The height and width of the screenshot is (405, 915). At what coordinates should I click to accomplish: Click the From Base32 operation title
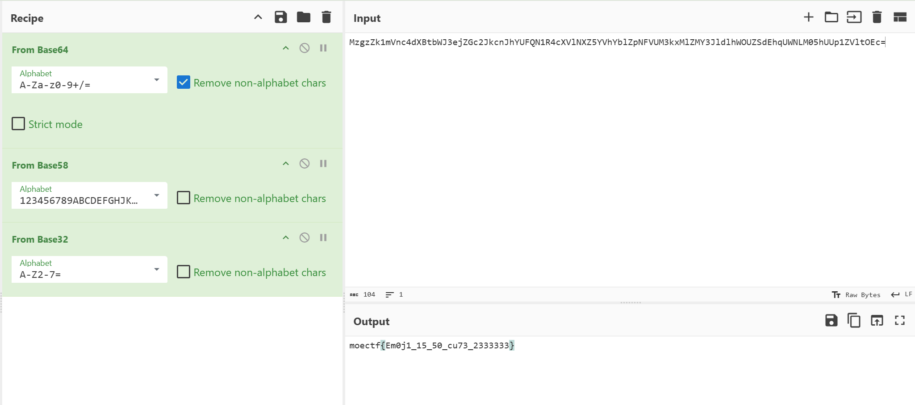pos(40,240)
